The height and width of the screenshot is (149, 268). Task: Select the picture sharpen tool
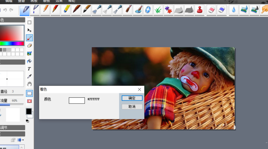(254, 10)
